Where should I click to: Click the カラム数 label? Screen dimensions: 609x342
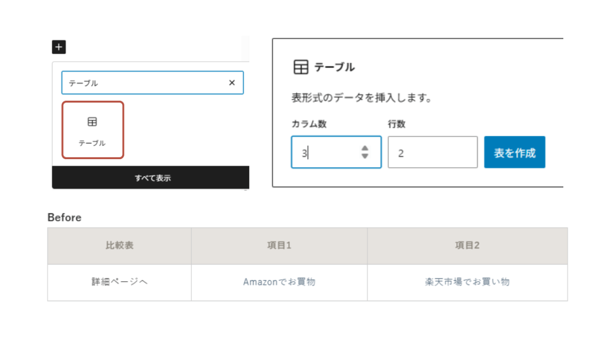(x=309, y=125)
